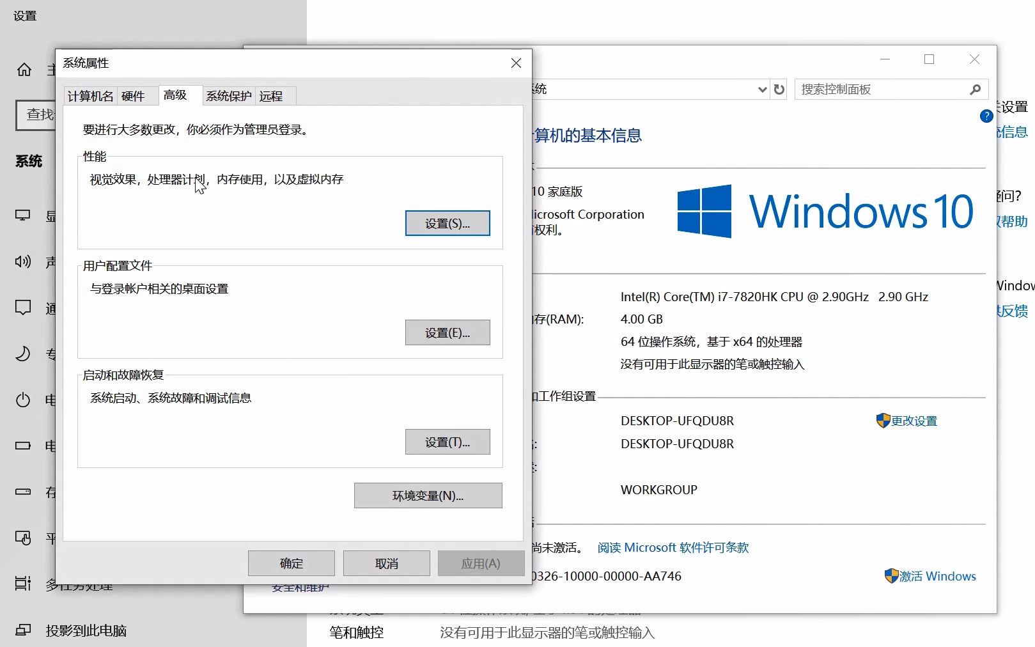Open Power & sleep icon in sidebar
This screenshot has width=1035, height=647.
[x=23, y=400]
